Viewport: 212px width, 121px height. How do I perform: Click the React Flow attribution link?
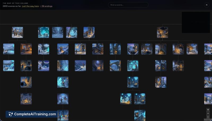(x=208, y=120)
